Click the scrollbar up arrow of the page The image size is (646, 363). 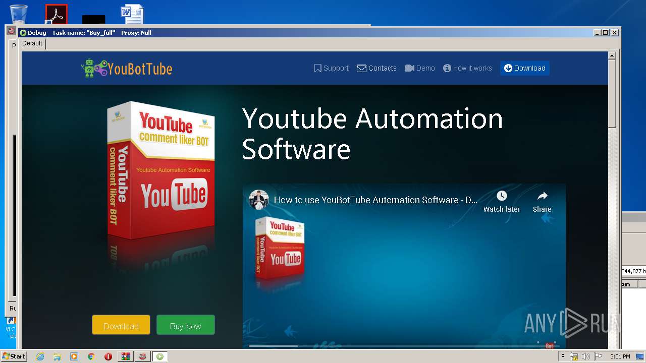pos(612,55)
